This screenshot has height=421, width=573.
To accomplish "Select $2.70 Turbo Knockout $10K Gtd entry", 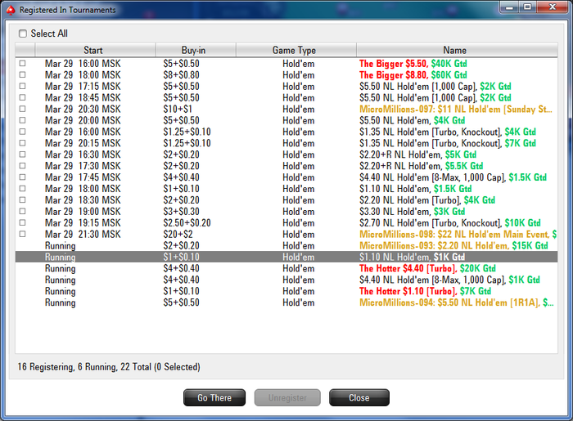I will pyautogui.click(x=286, y=222).
